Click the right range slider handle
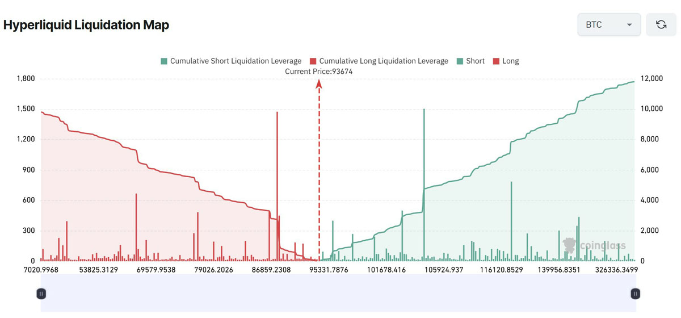 636,294
